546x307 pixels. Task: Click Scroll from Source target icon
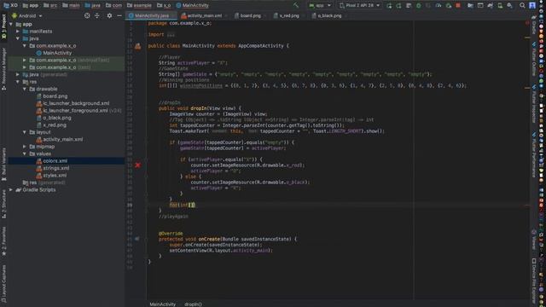(87, 15)
